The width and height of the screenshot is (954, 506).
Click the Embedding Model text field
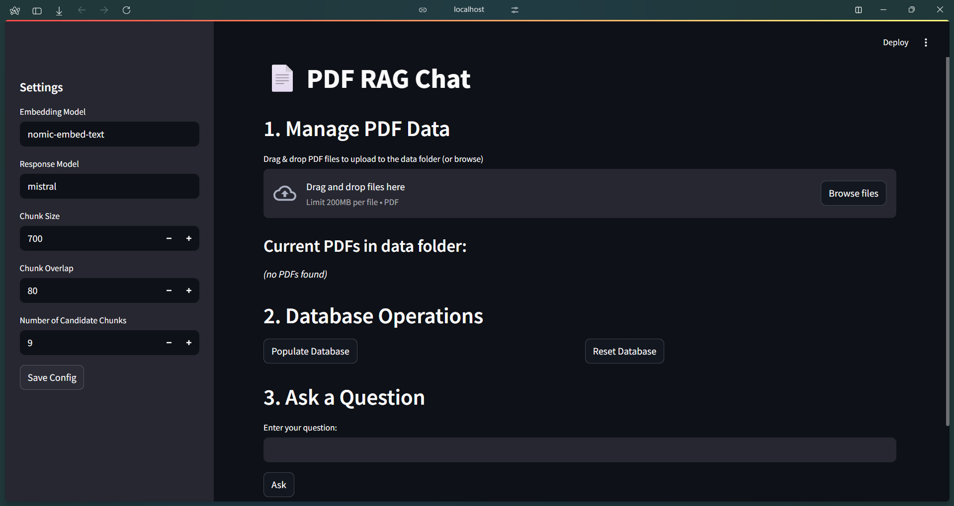[x=109, y=135]
